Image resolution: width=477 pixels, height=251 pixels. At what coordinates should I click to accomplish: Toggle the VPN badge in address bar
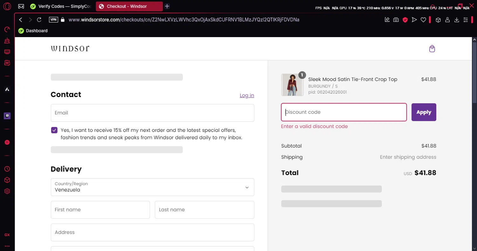53,20
